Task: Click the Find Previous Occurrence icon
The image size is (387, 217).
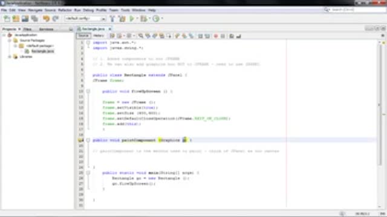Action: tap(148, 36)
